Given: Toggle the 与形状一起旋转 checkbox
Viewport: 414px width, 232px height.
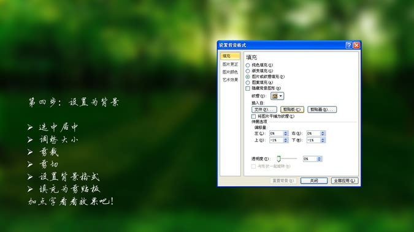Looking at the screenshot, I should (x=253, y=167).
